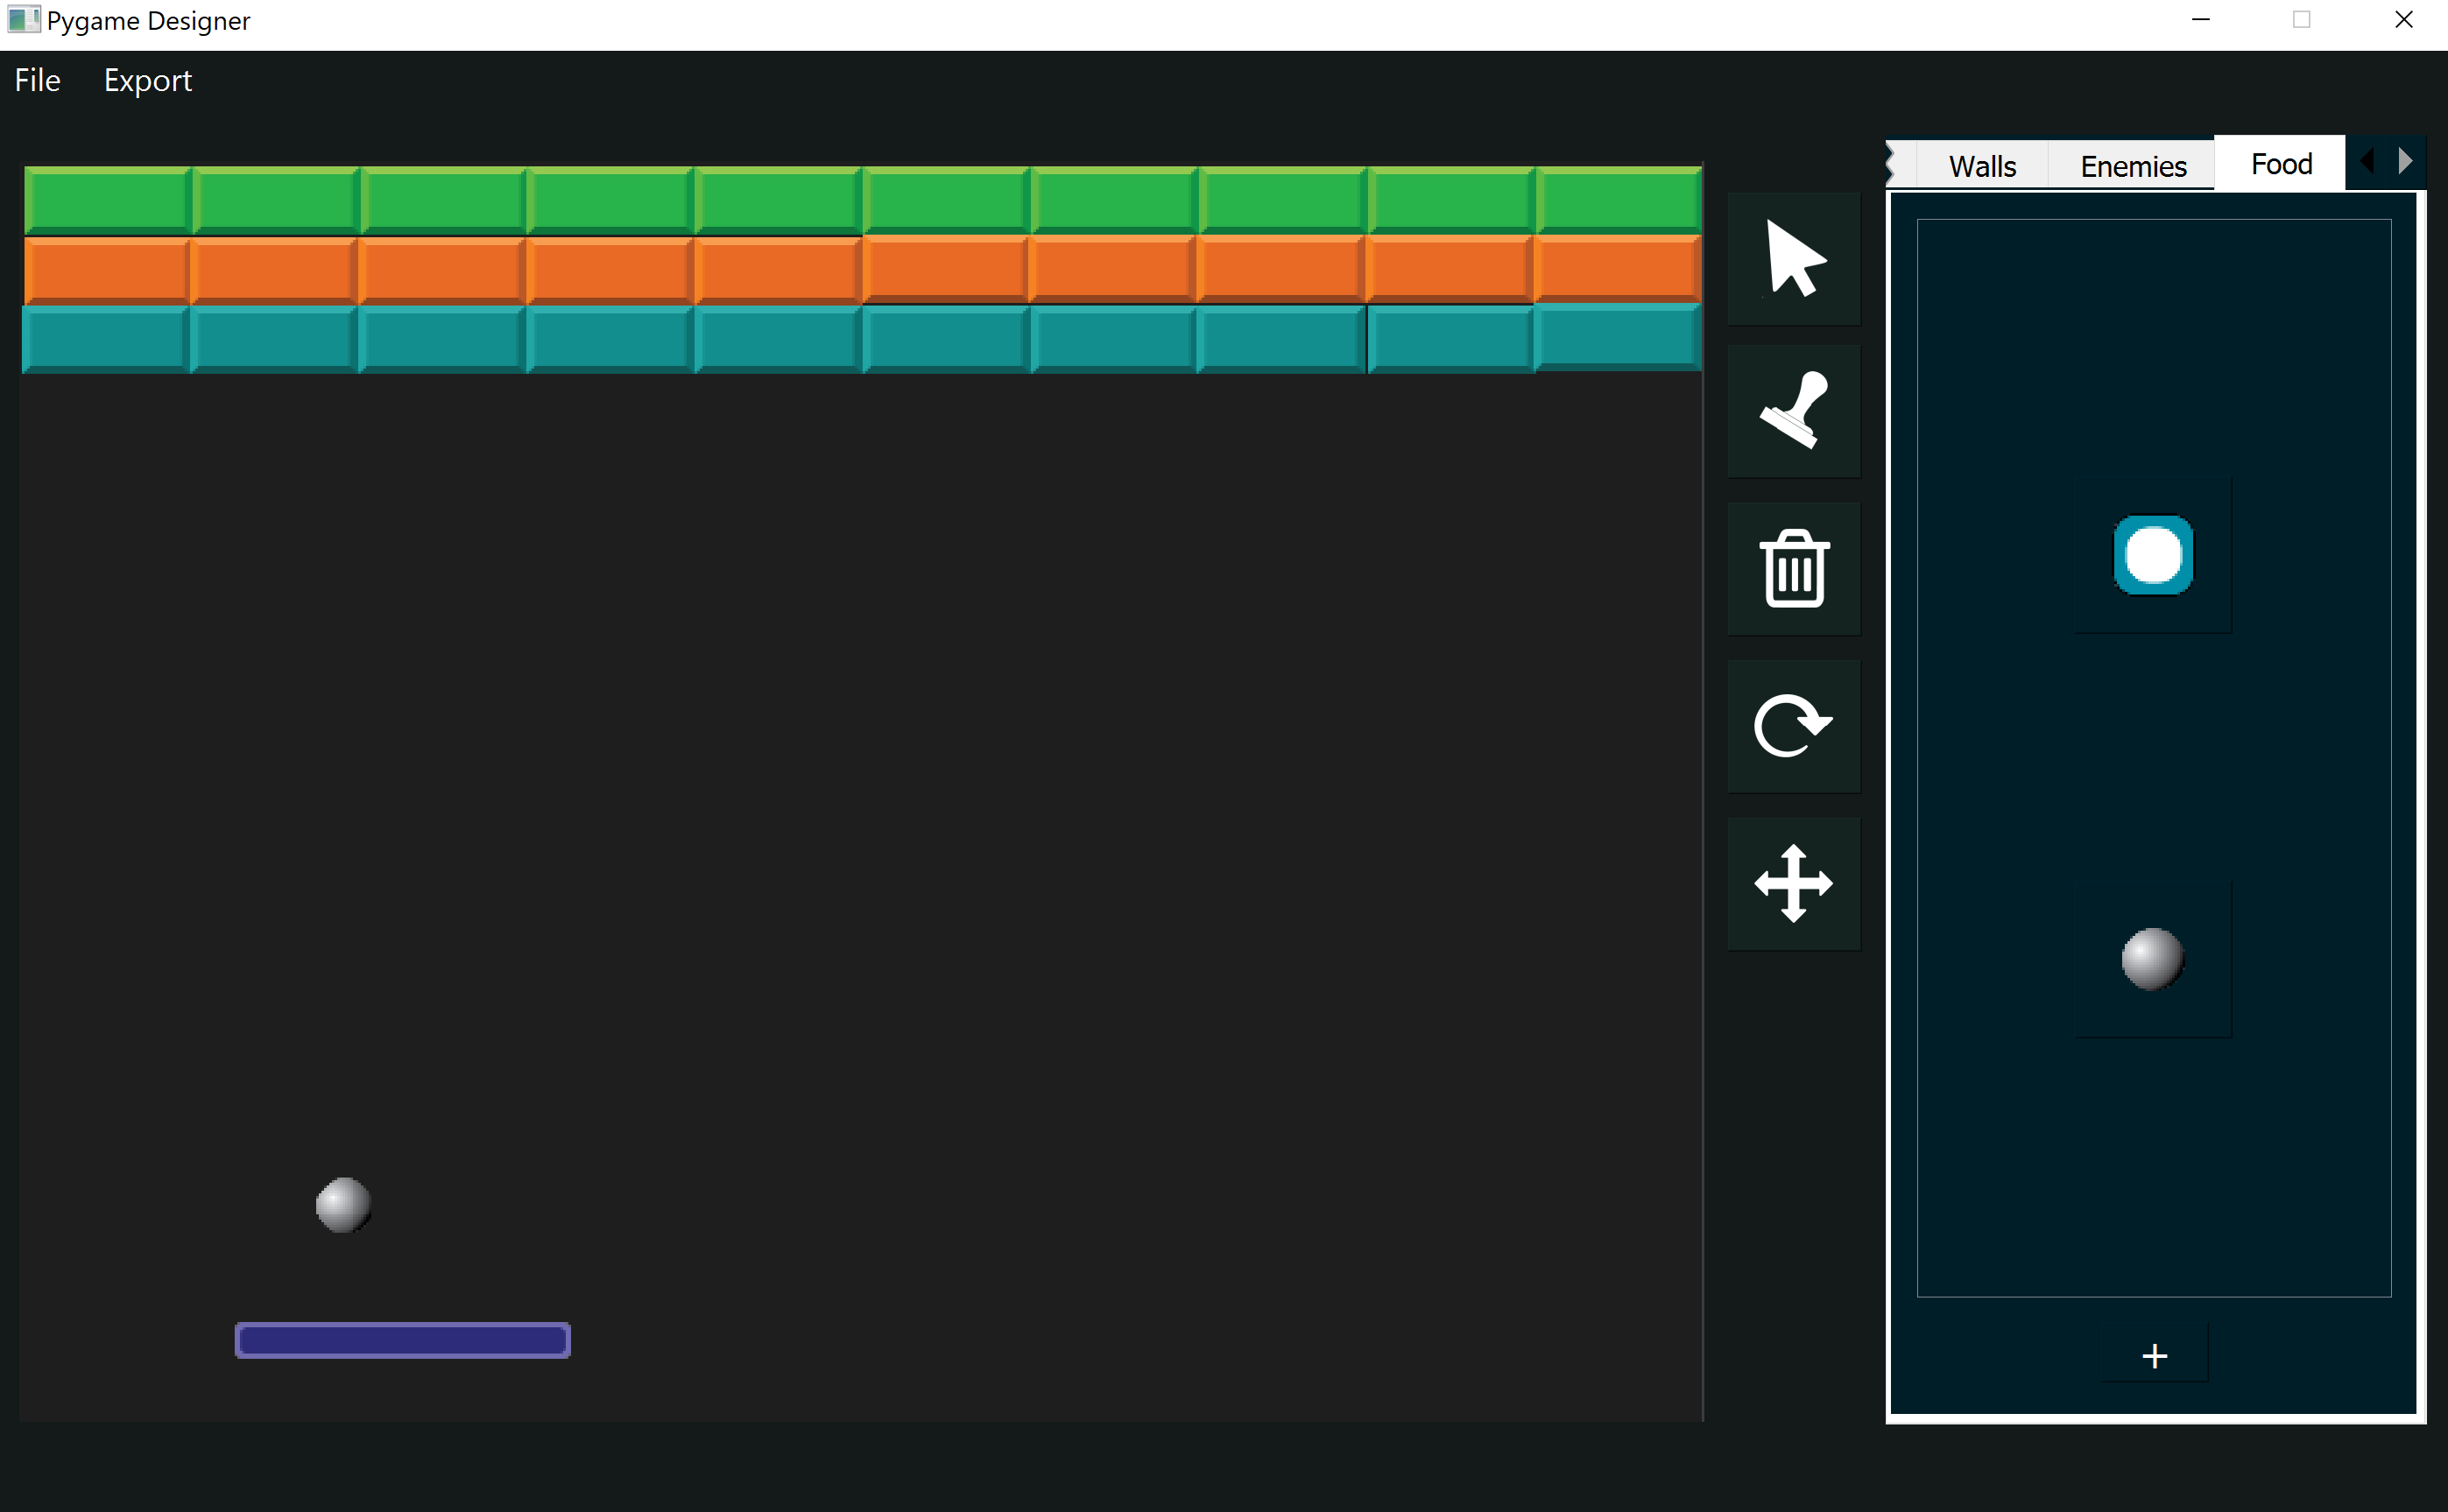Viewport: 2448px width, 1512px height.
Task: Choose the stamp placement tool
Action: [x=1794, y=411]
